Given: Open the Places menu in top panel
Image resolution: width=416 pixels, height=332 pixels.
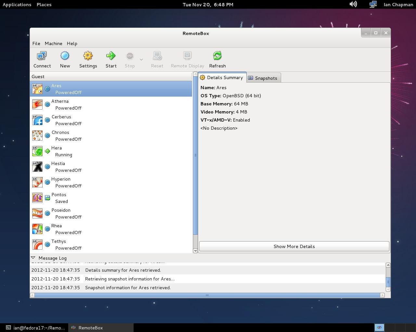Looking at the screenshot, I should click(x=44, y=5).
